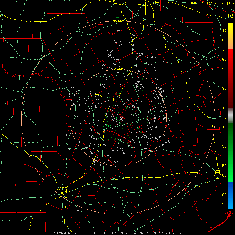Click the blue bottom segment of velocity scale
235x235 pixels.
pos(231,195)
